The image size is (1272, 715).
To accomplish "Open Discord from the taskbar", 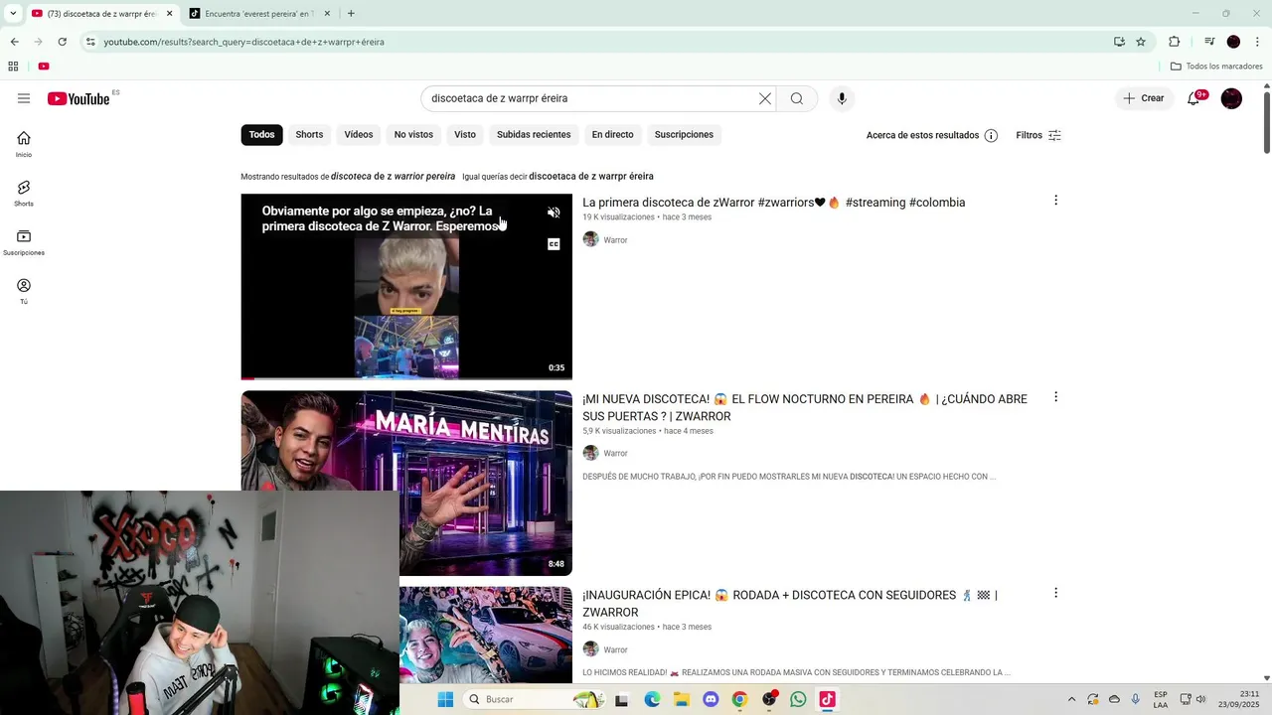I will pos(710,699).
